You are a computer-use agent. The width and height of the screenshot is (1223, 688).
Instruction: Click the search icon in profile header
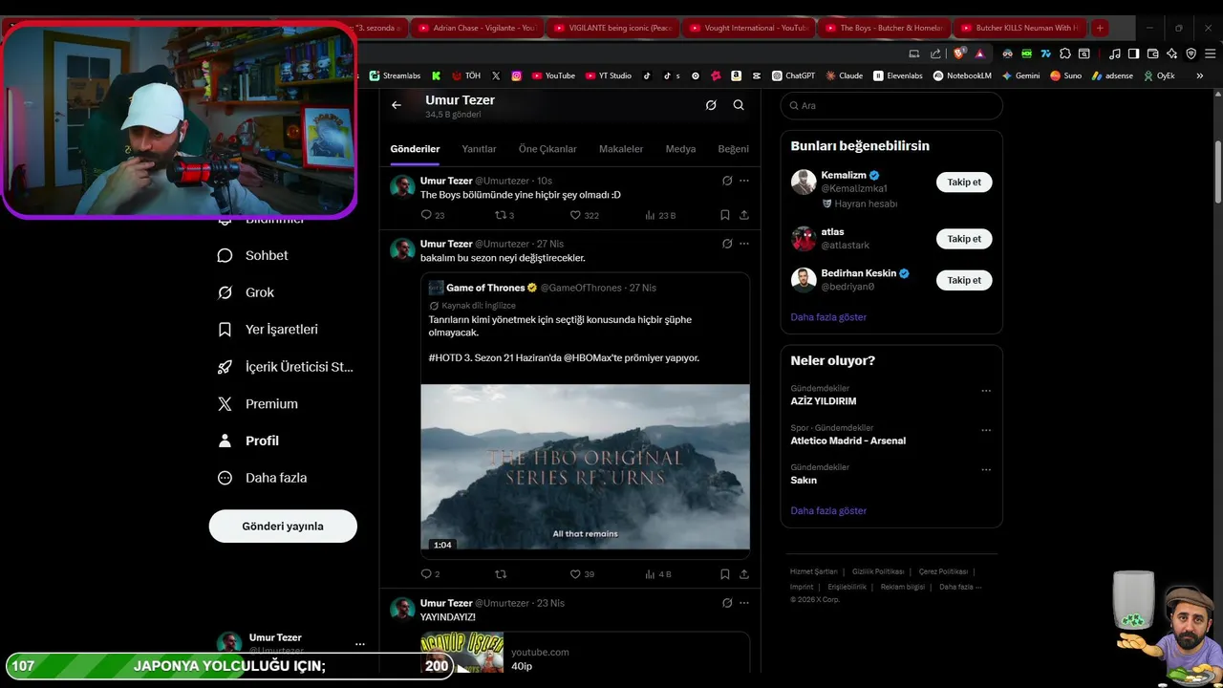point(739,105)
